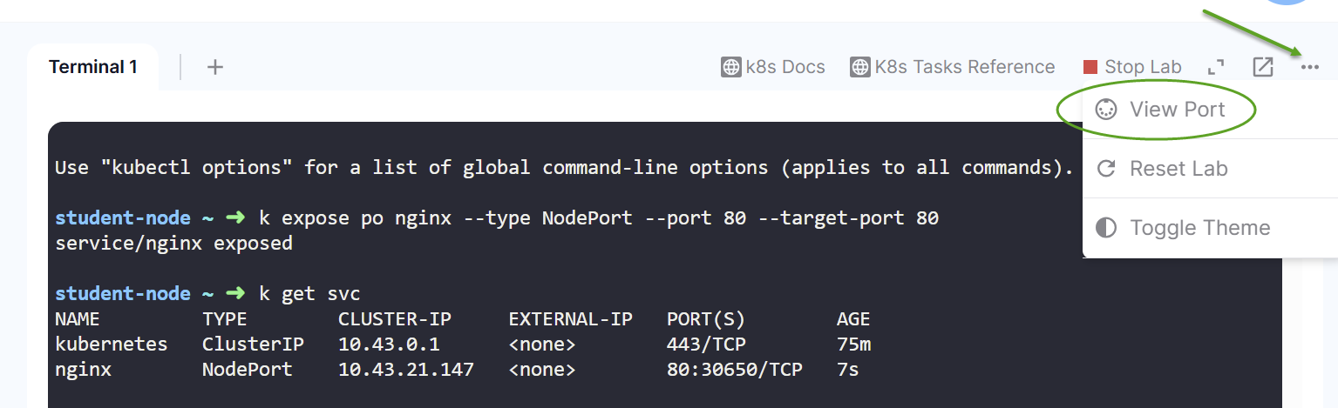
Task: Click the red Stop Lab square icon
Action: pos(1090,67)
